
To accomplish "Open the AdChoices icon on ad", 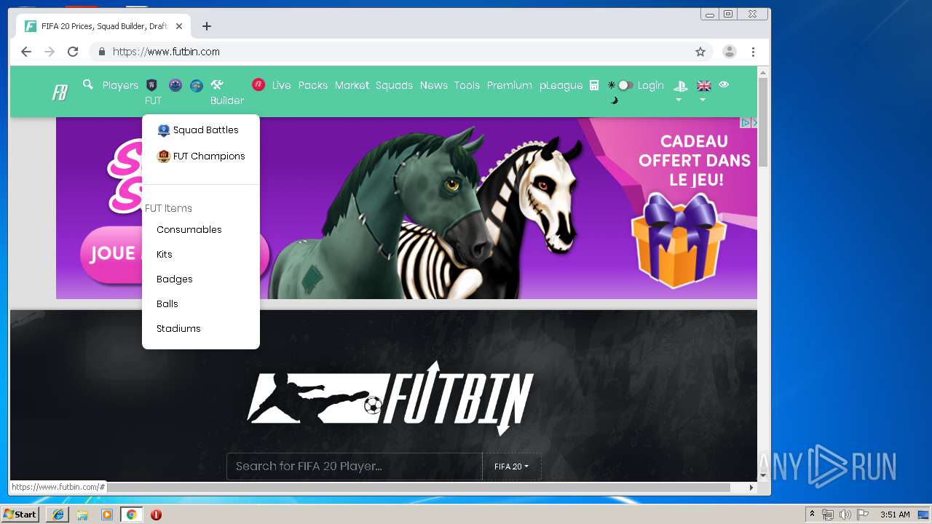I will tap(746, 123).
